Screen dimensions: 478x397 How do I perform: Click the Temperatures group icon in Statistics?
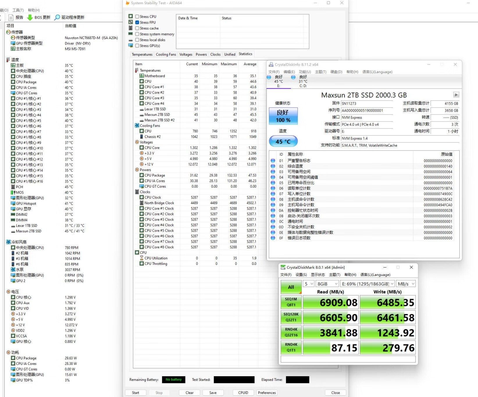137,70
